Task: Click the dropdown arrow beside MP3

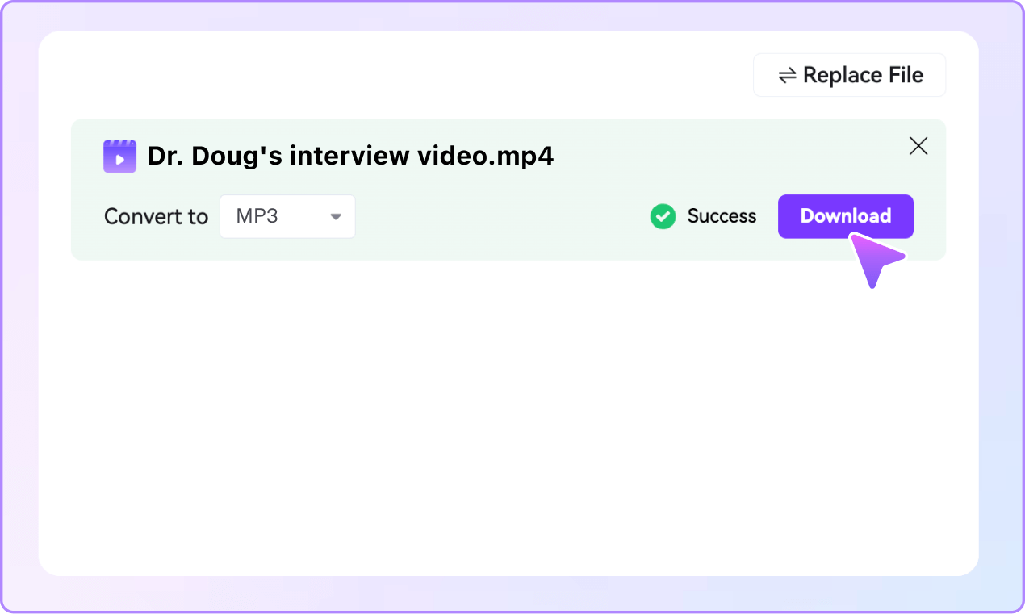Action: 336,216
